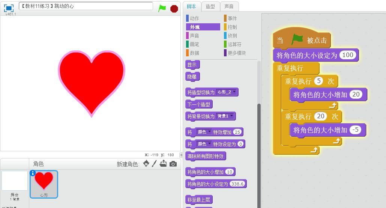Click the palette vertical scrollbar

(x=259, y=155)
